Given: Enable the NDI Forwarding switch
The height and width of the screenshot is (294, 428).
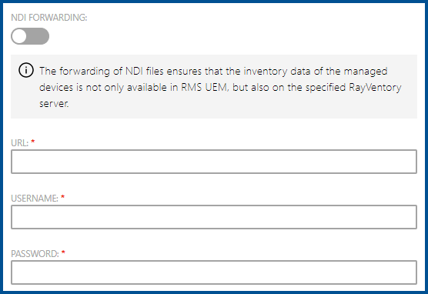Looking at the screenshot, I should pyautogui.click(x=30, y=36).
